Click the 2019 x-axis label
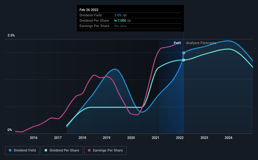The height and width of the screenshot is (160, 258). point(107,138)
